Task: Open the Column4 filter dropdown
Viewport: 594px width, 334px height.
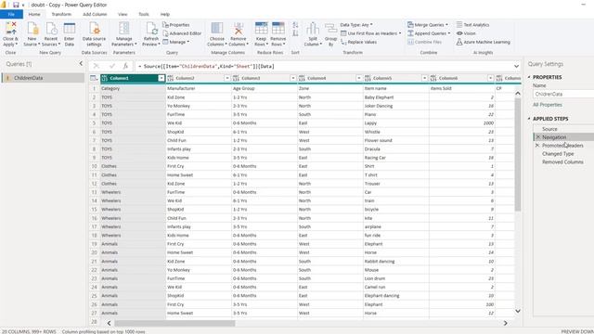Action: [359, 78]
